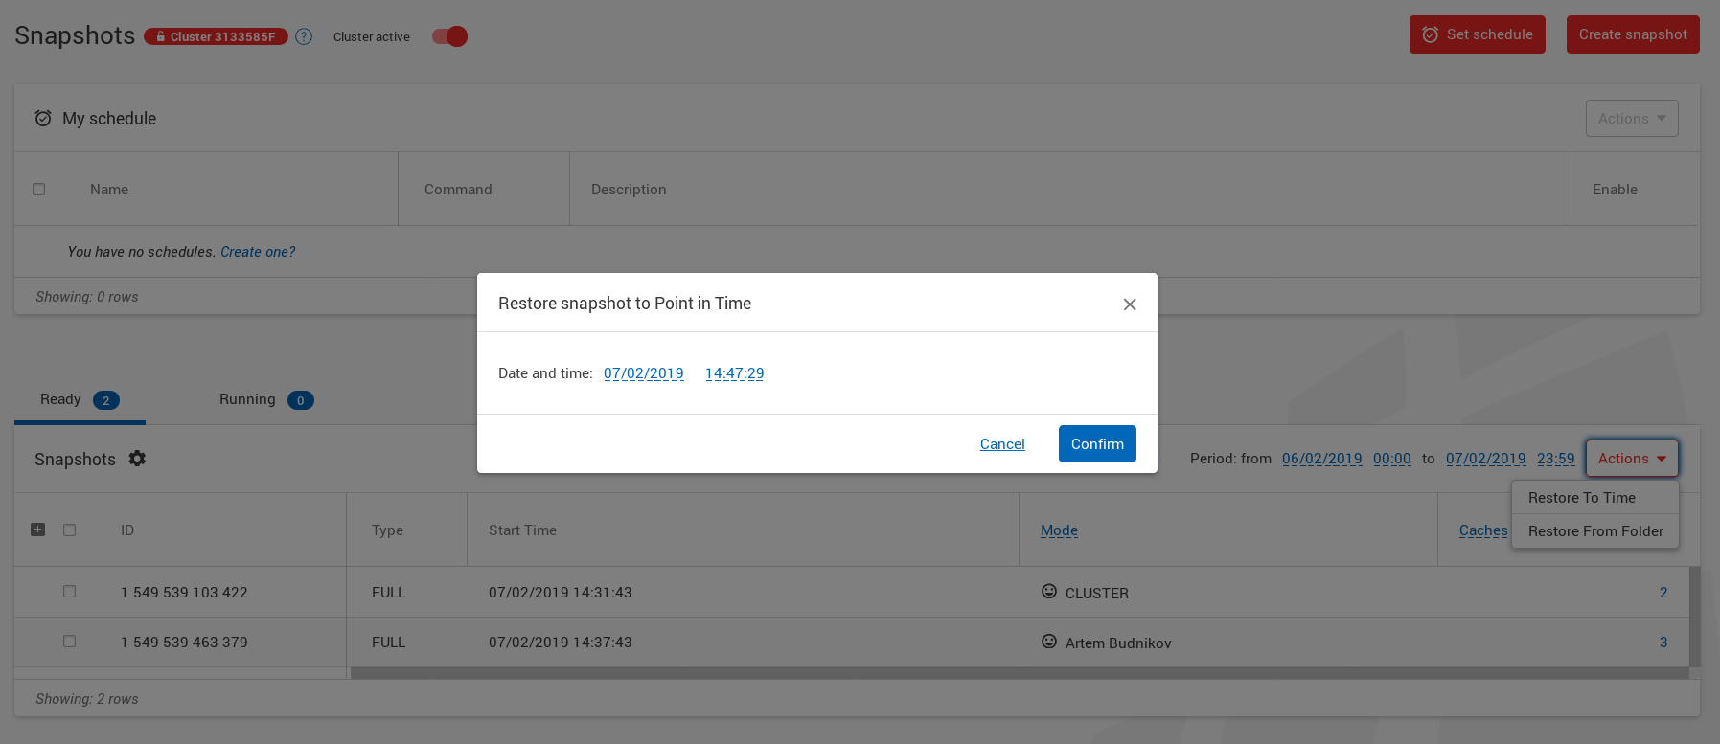Click the Create snapshot button
Image resolution: width=1720 pixels, height=744 pixels.
[x=1633, y=34]
